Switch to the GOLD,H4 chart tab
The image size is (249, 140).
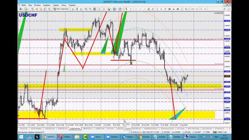(x=23, y=129)
